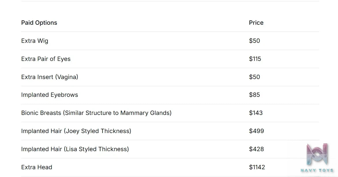Screen dimensions: 338x177
Task: Click the $50 price for Extra Insert
Action: point(254,77)
